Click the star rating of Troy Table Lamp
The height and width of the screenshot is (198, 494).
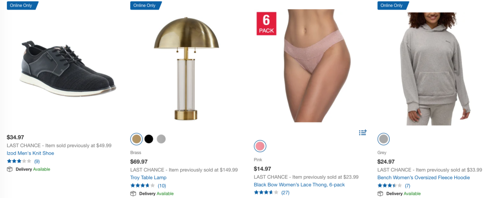pyautogui.click(x=142, y=185)
